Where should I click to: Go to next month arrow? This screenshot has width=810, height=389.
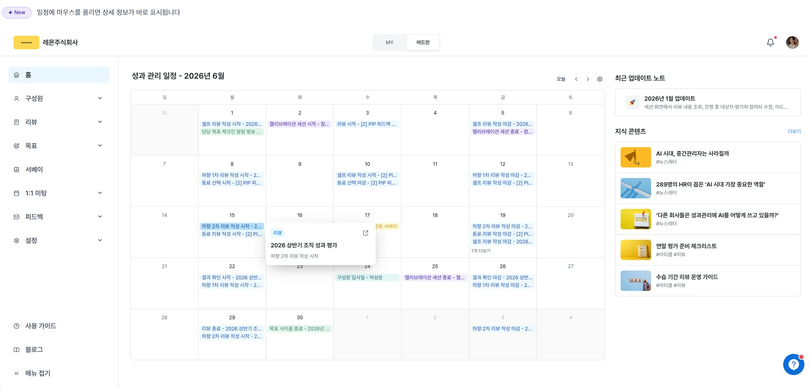(x=588, y=79)
